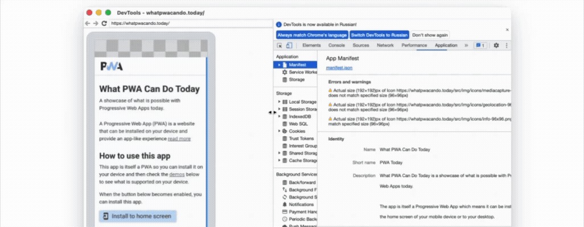Expand the Cache Storage tree item
The height and width of the screenshot is (227, 584).
point(279,161)
